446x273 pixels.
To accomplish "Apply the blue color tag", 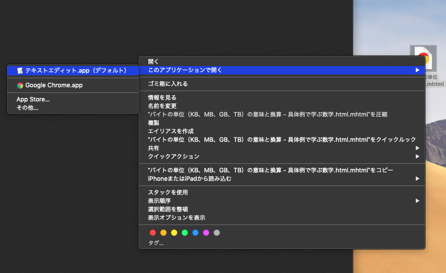I will (x=195, y=233).
